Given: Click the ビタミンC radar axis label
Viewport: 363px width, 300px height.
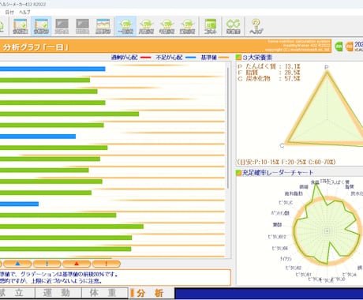Looking at the screenshot, I should 286,203.
